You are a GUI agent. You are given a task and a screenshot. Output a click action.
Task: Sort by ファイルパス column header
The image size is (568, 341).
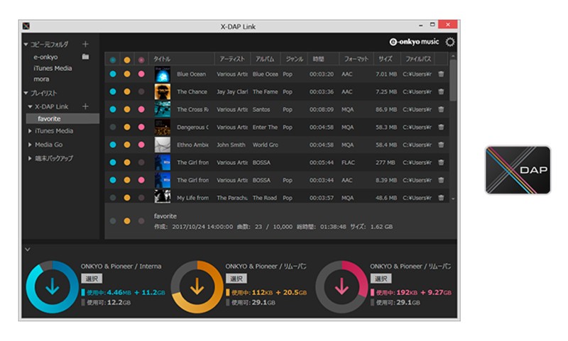click(418, 59)
